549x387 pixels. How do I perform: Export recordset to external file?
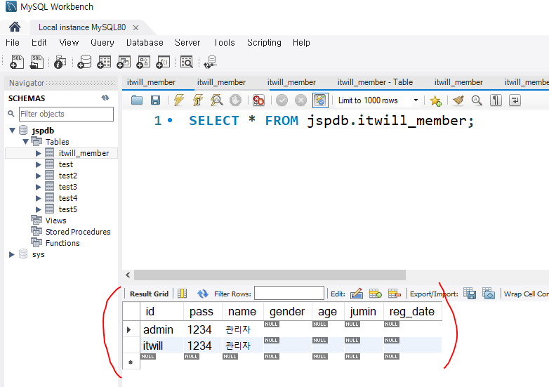(470, 294)
